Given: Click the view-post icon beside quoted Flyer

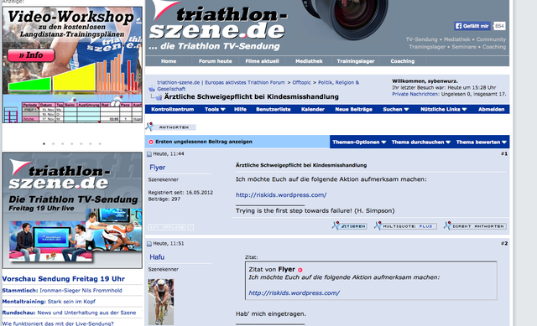Looking at the screenshot, I should point(300,270).
